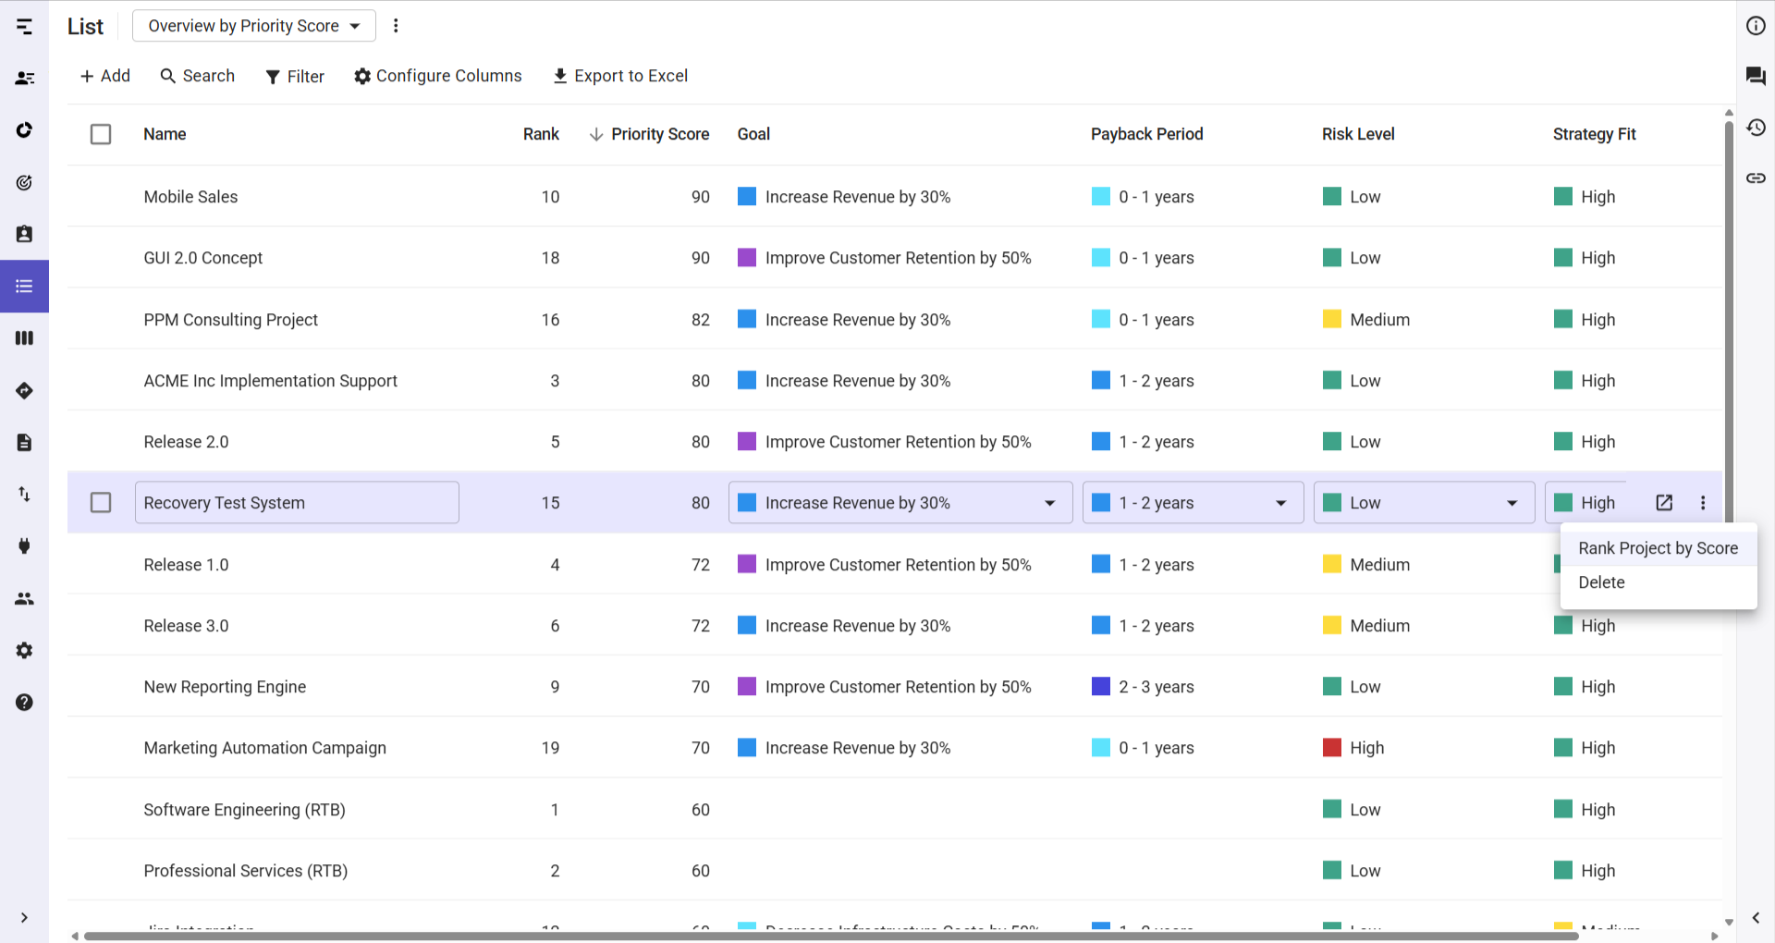Open Configure Columns

tap(438, 76)
